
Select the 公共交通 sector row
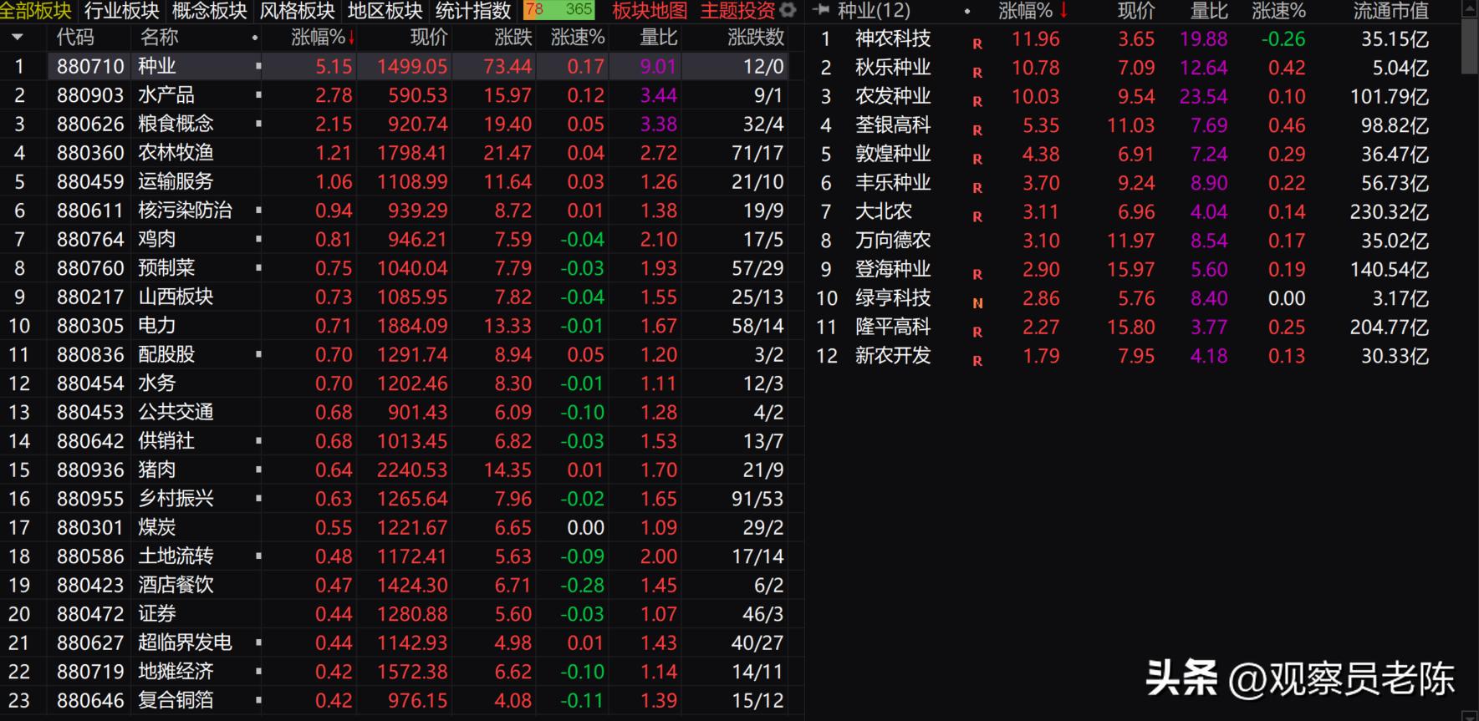(401, 412)
